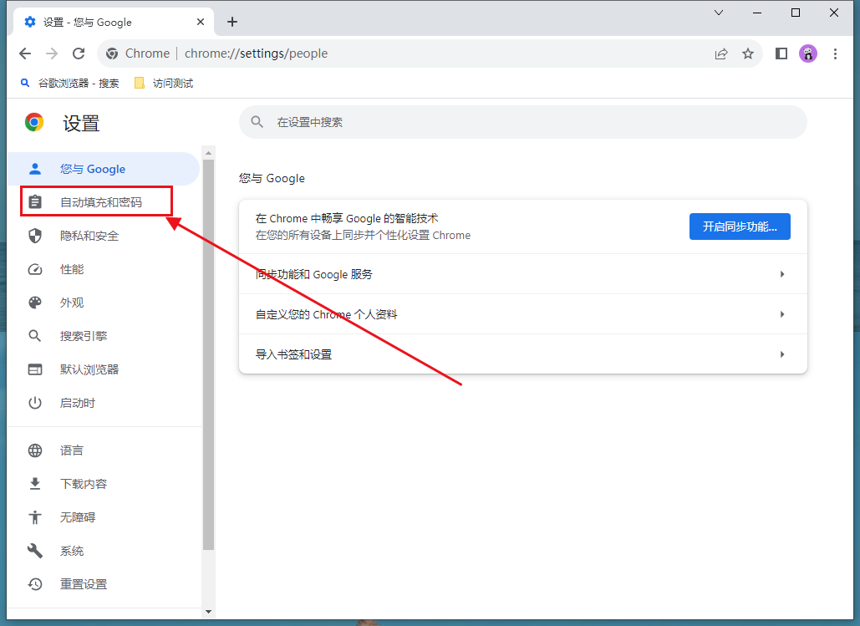This screenshot has height=626, width=860.
Task: Select 您与 Google sidebar item
Action: (x=103, y=169)
